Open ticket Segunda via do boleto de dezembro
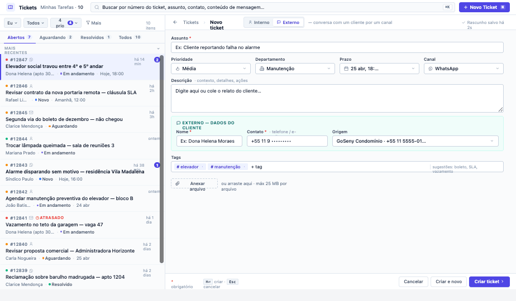 tap(80, 120)
